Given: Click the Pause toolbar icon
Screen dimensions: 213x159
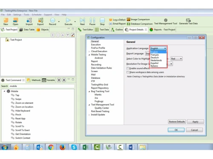Looking at the screenshot, I should [92, 22].
